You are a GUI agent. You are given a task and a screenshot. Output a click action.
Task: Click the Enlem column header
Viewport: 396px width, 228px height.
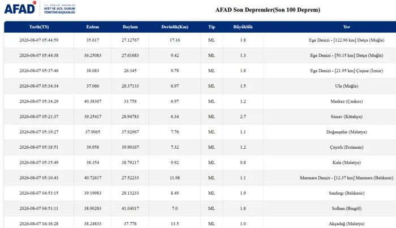(93, 27)
